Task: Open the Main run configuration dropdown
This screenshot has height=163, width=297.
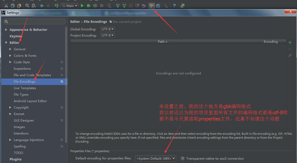Action: pyautogui.click(x=69, y=6)
